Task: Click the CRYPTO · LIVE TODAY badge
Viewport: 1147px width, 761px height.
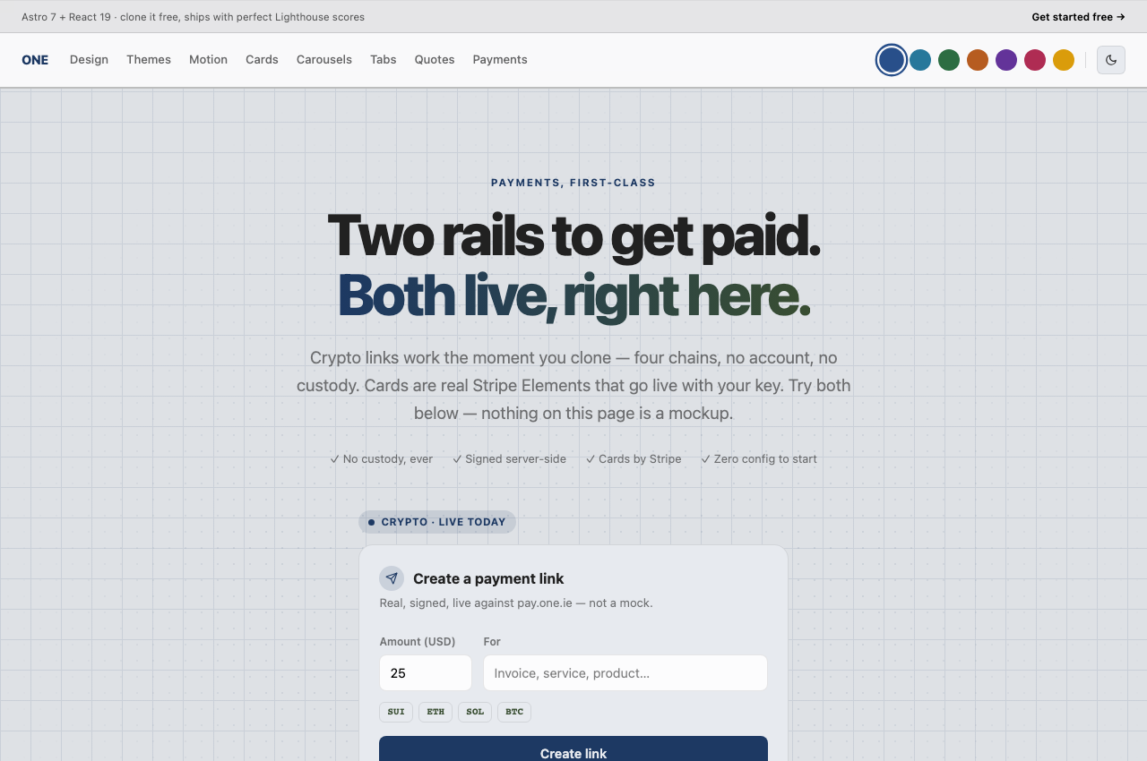Action: pos(437,522)
